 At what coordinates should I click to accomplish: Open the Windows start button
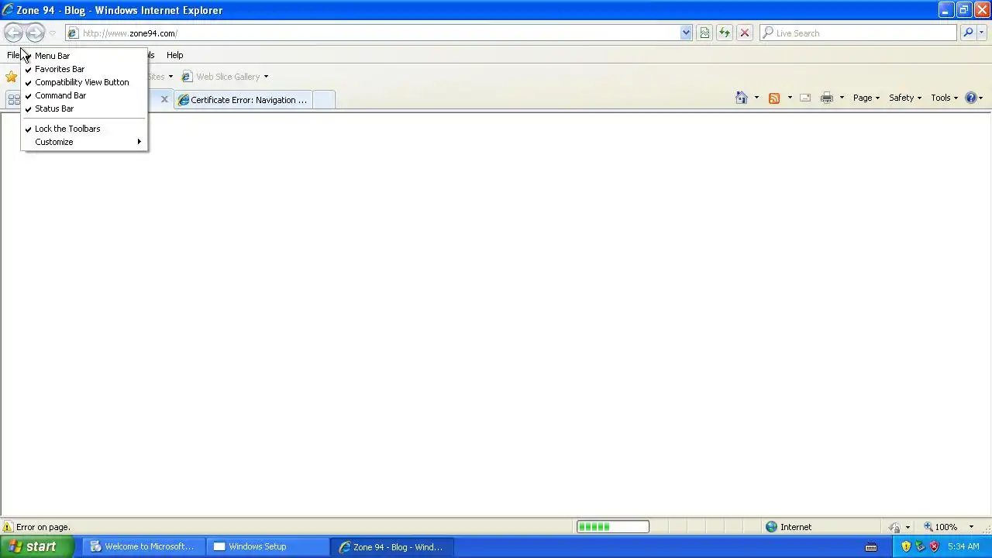point(38,546)
